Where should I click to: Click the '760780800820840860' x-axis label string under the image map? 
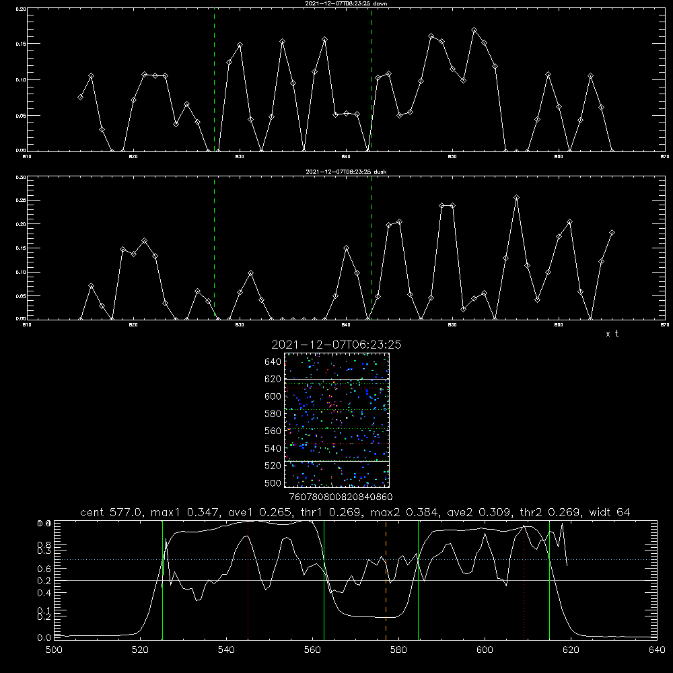pyautogui.click(x=341, y=497)
